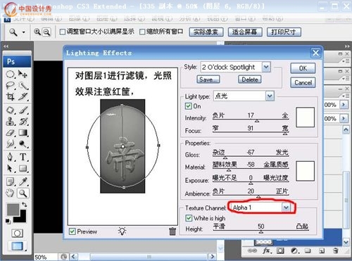Select the Smudge tool

pyautogui.click(x=10, y=144)
